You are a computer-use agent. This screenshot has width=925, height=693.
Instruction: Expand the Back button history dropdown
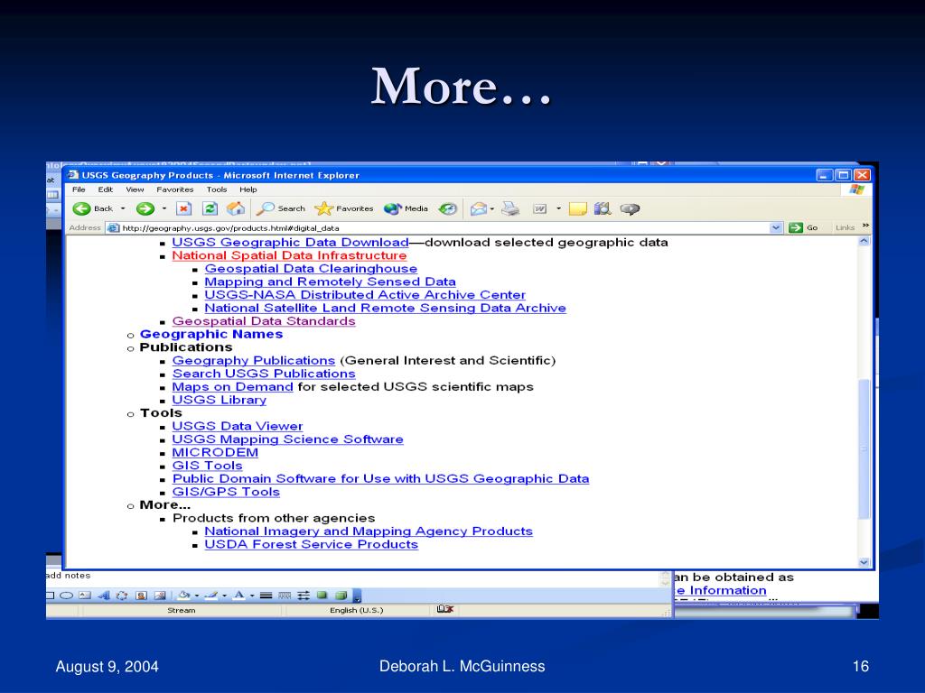point(123,208)
